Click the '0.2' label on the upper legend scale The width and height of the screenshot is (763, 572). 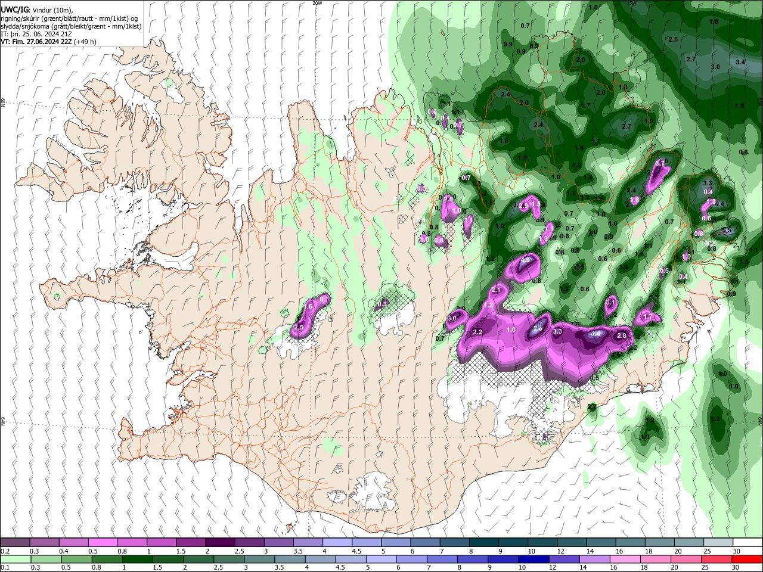pos(5,551)
